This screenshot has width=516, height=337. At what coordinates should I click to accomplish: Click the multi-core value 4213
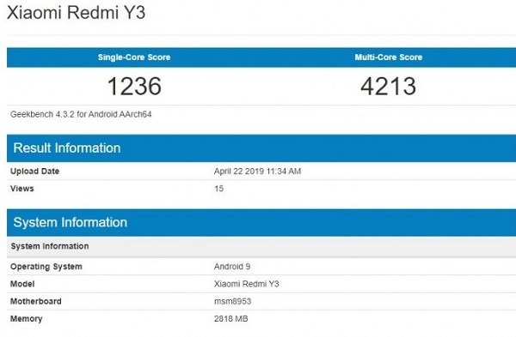click(389, 87)
